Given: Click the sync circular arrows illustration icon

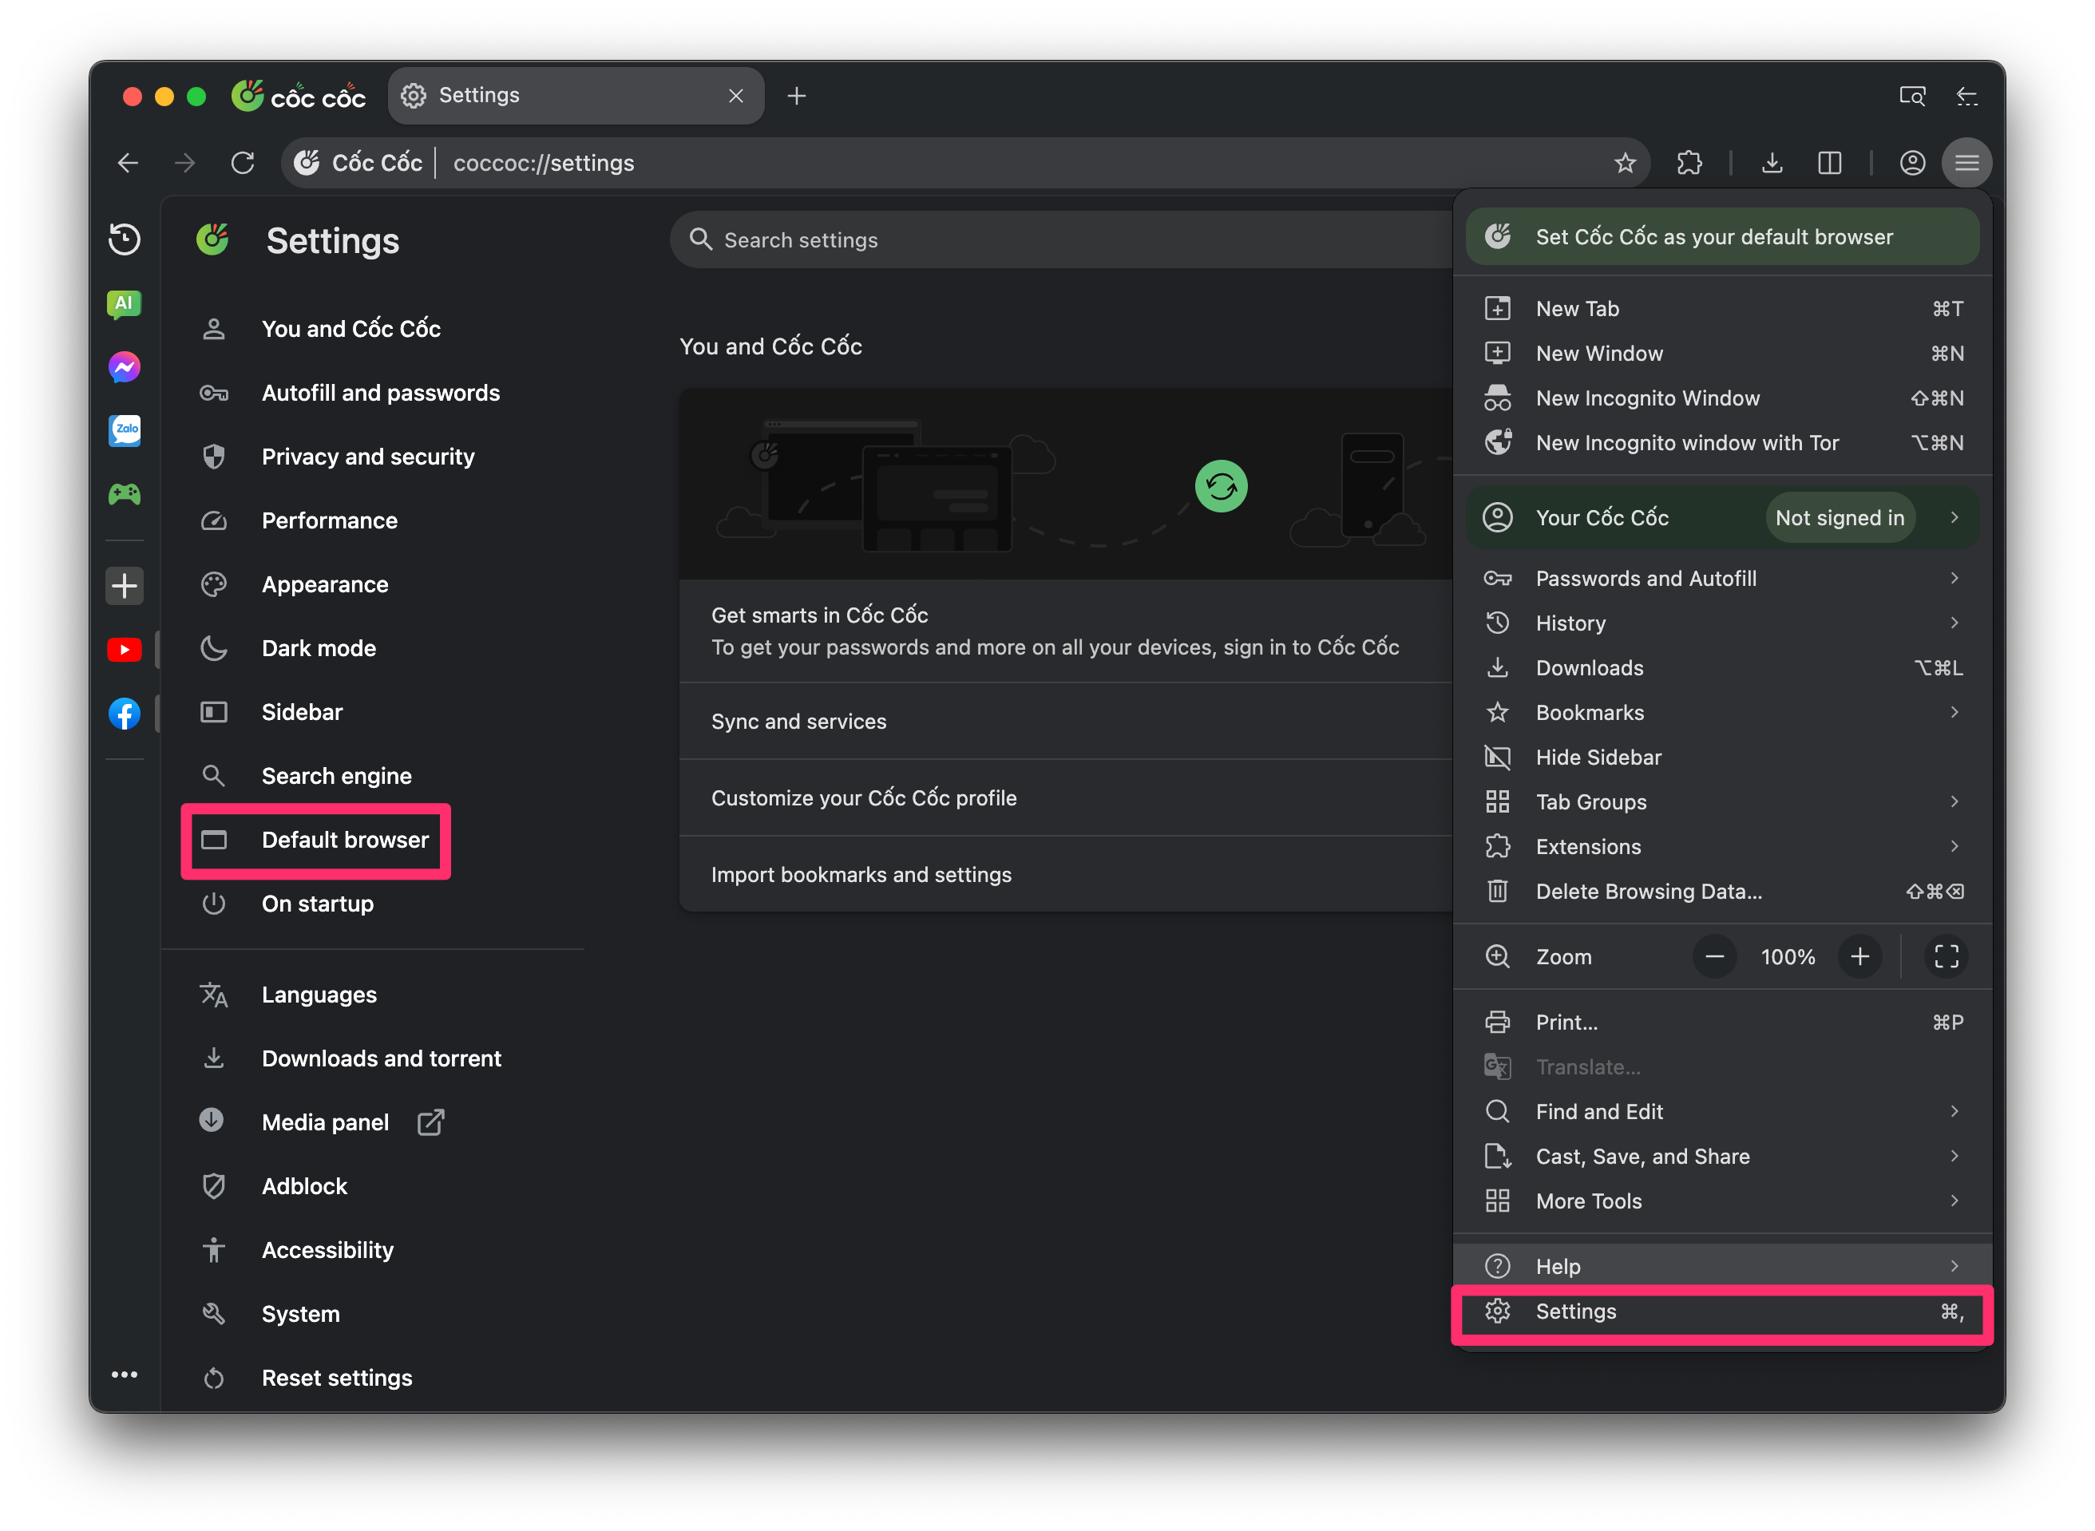Looking at the screenshot, I should [x=1221, y=487].
